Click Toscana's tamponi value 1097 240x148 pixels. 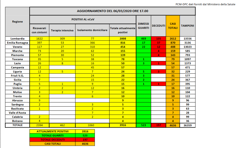(188, 59)
